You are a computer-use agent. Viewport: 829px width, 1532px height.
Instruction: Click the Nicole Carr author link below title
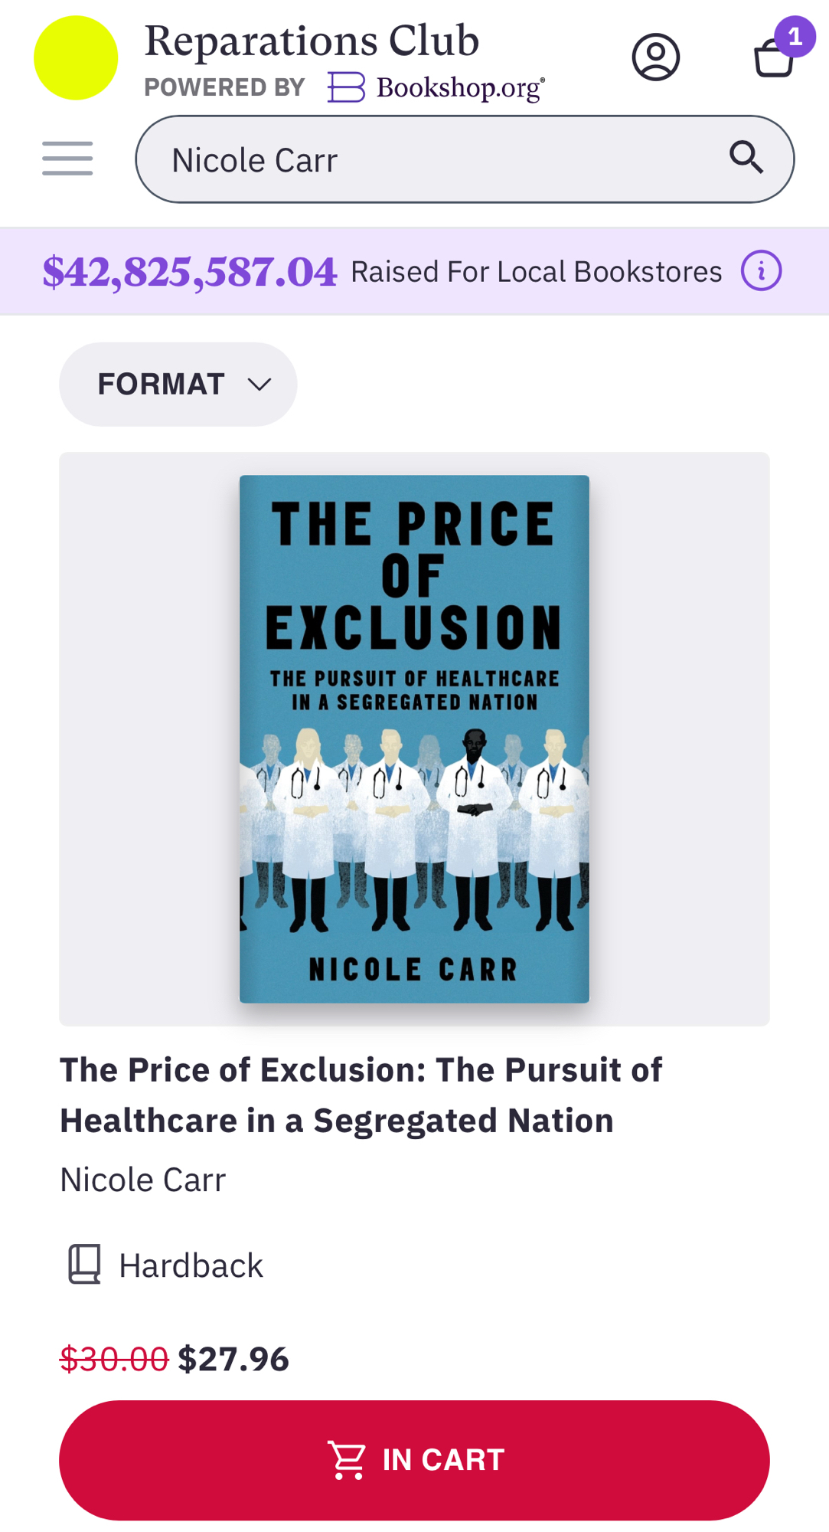(x=143, y=1180)
